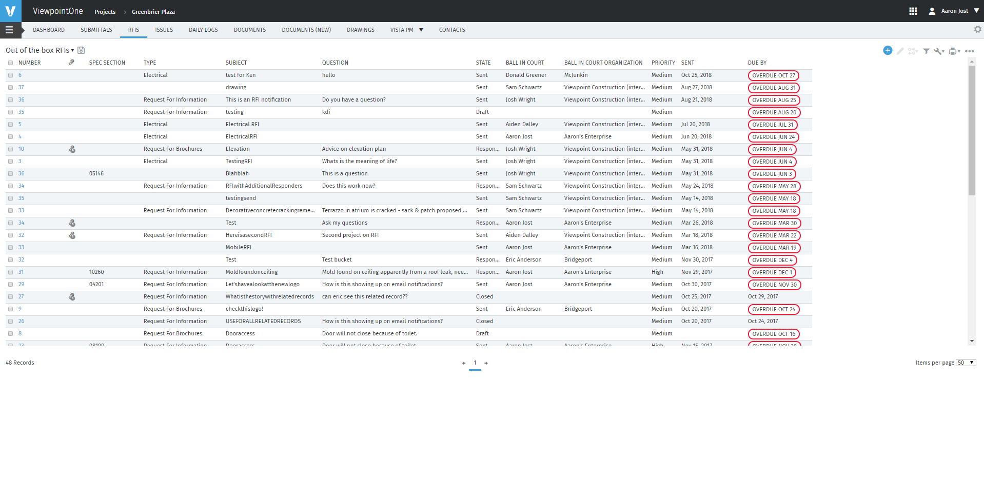Open RFI number 6 link
This screenshot has height=481, width=984.
pos(20,75)
